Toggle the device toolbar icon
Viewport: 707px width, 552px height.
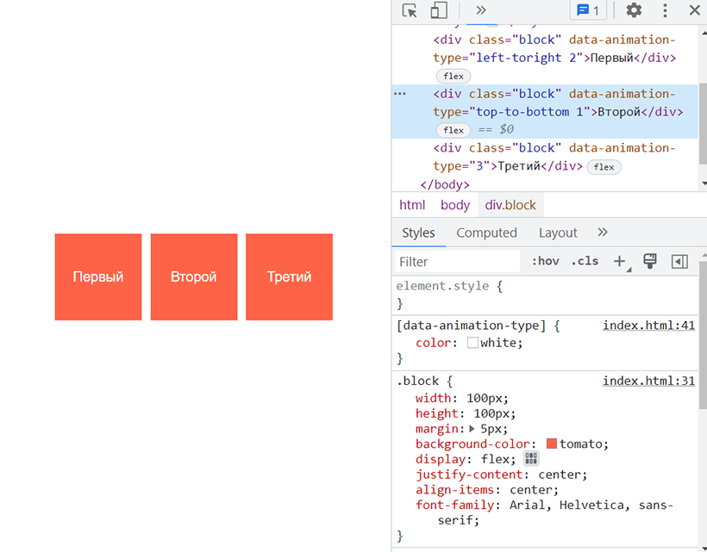point(439,10)
